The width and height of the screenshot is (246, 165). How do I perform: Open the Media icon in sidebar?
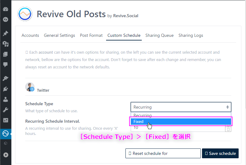click(6, 44)
